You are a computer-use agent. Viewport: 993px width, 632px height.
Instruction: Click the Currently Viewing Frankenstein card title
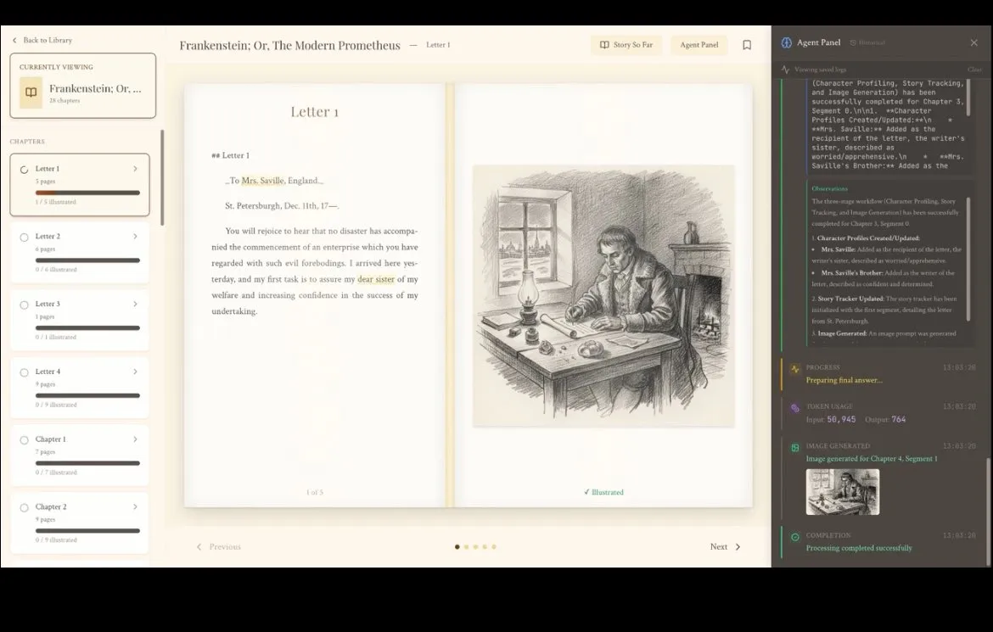coord(96,89)
